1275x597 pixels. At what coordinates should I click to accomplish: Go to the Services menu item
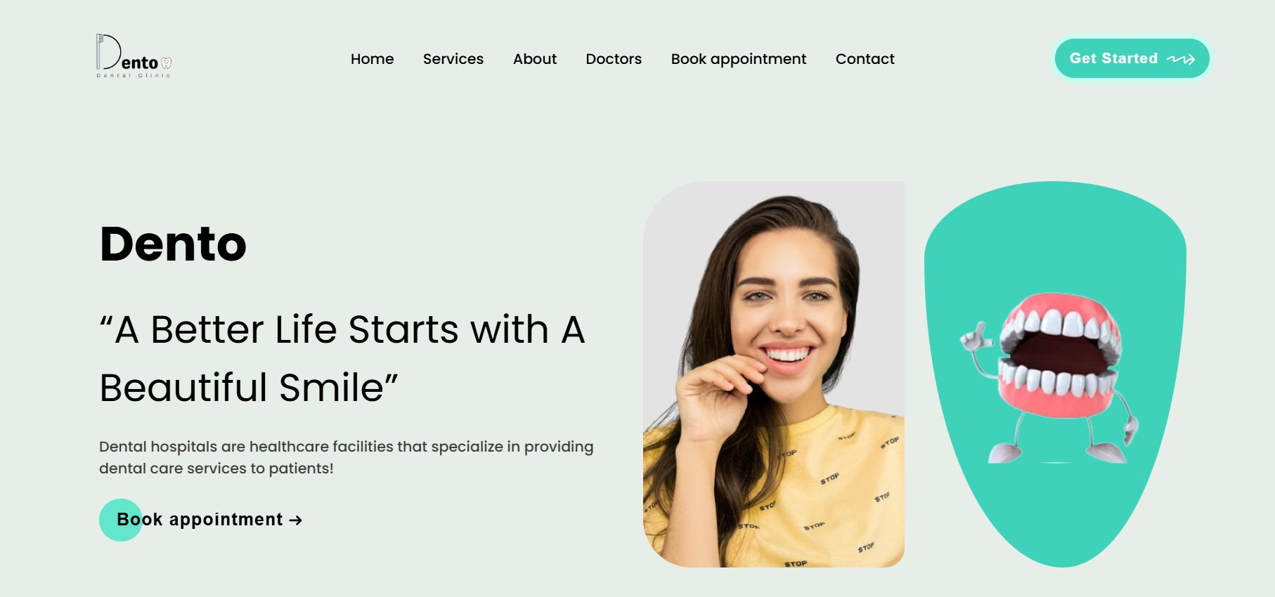(x=453, y=59)
